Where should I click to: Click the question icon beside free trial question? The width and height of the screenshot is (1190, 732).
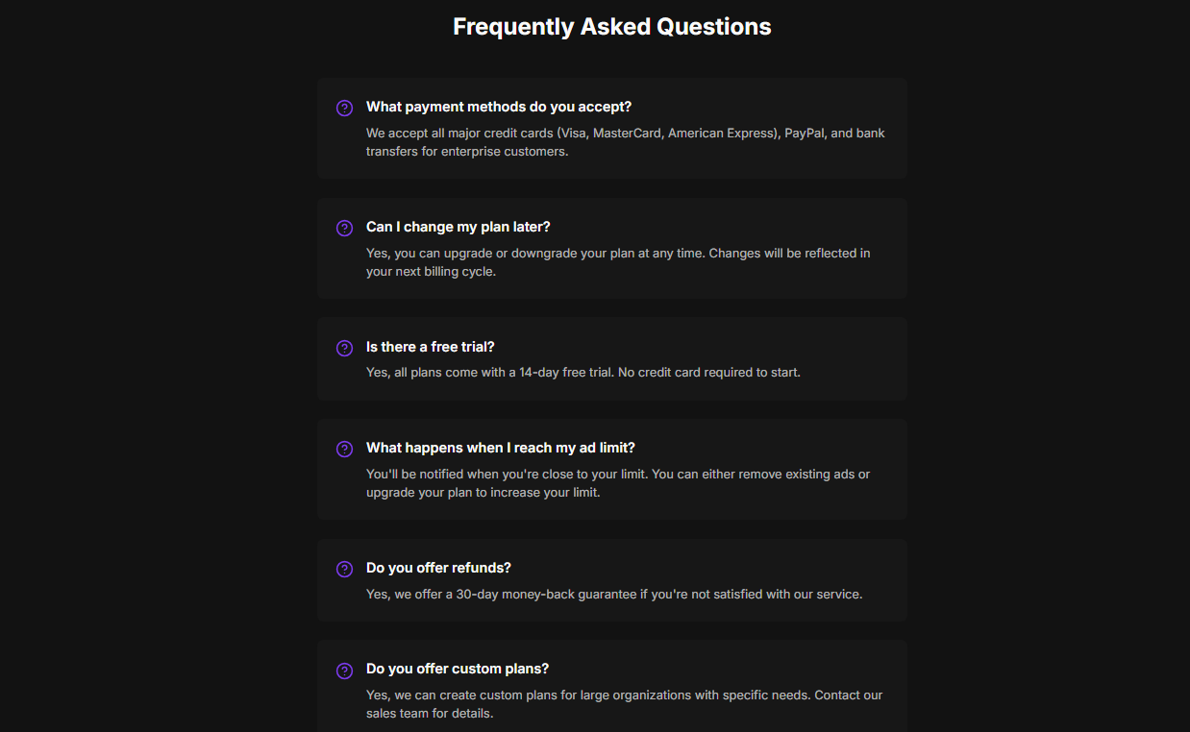[344, 348]
